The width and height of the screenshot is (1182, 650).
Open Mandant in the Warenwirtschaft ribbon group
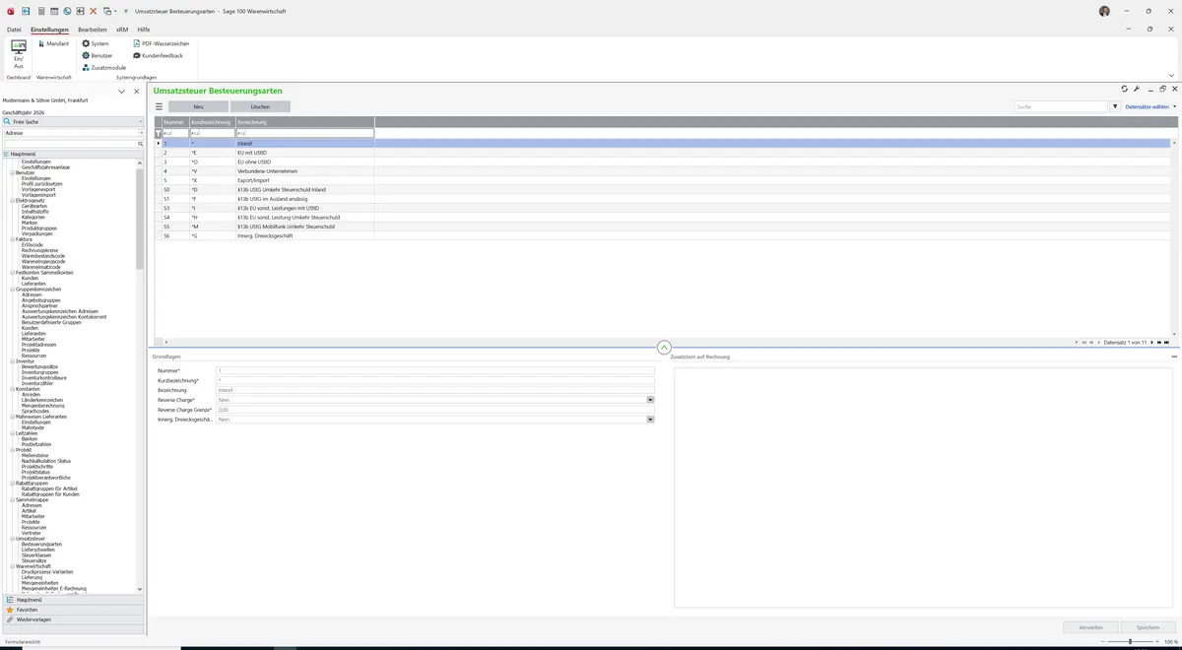coord(53,43)
